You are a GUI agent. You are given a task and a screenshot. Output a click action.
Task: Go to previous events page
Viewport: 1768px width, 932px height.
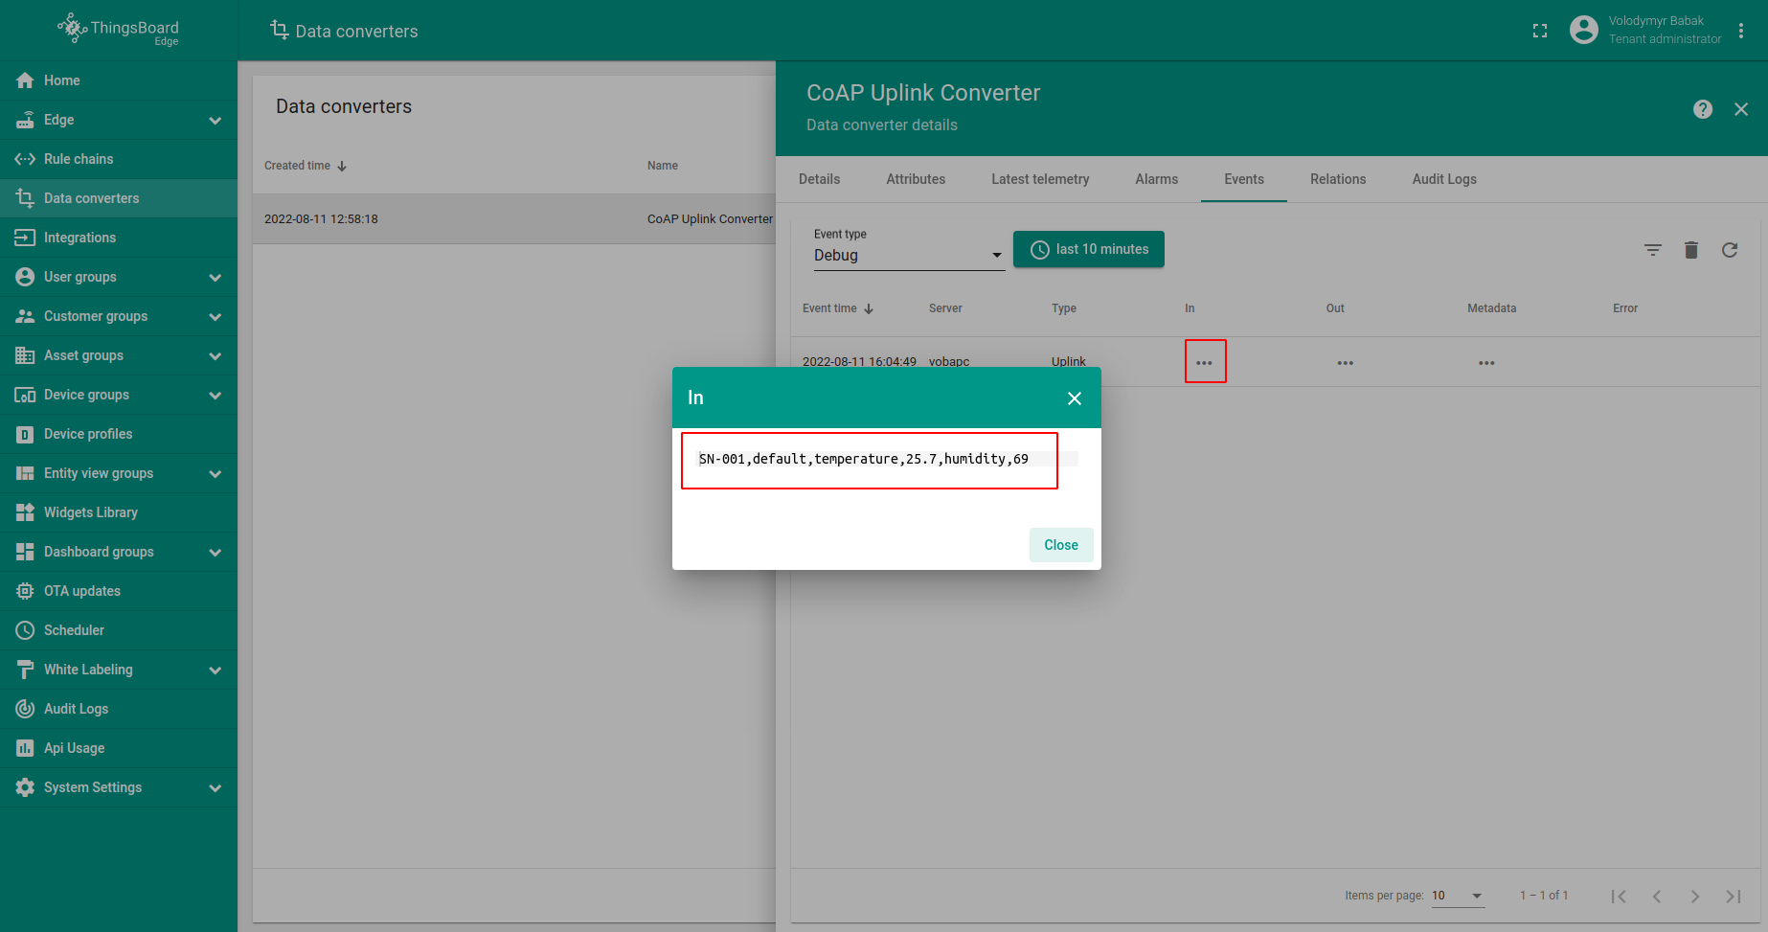point(1657,897)
